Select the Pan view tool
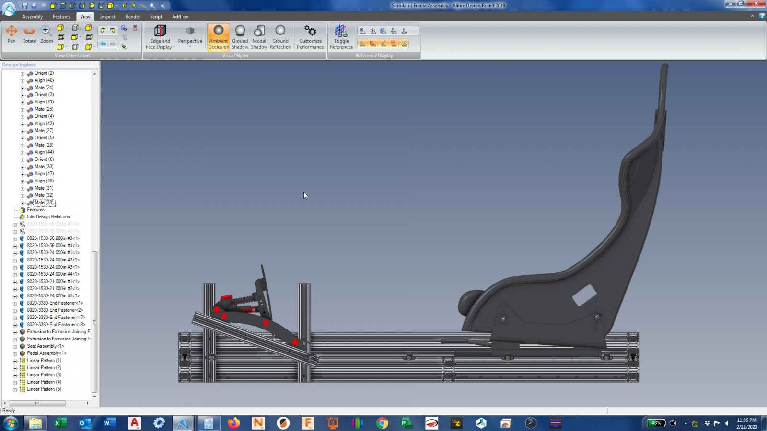Viewport: 767px width, 431px height. [12, 34]
